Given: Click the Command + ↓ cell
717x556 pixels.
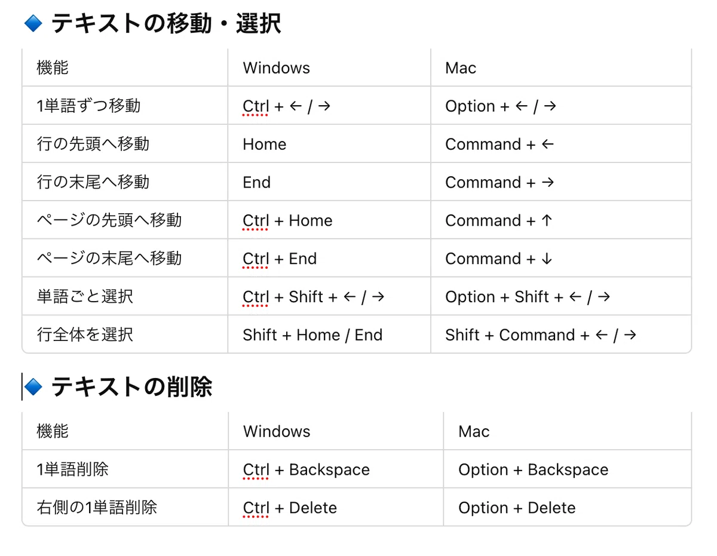Looking at the screenshot, I should [x=561, y=259].
